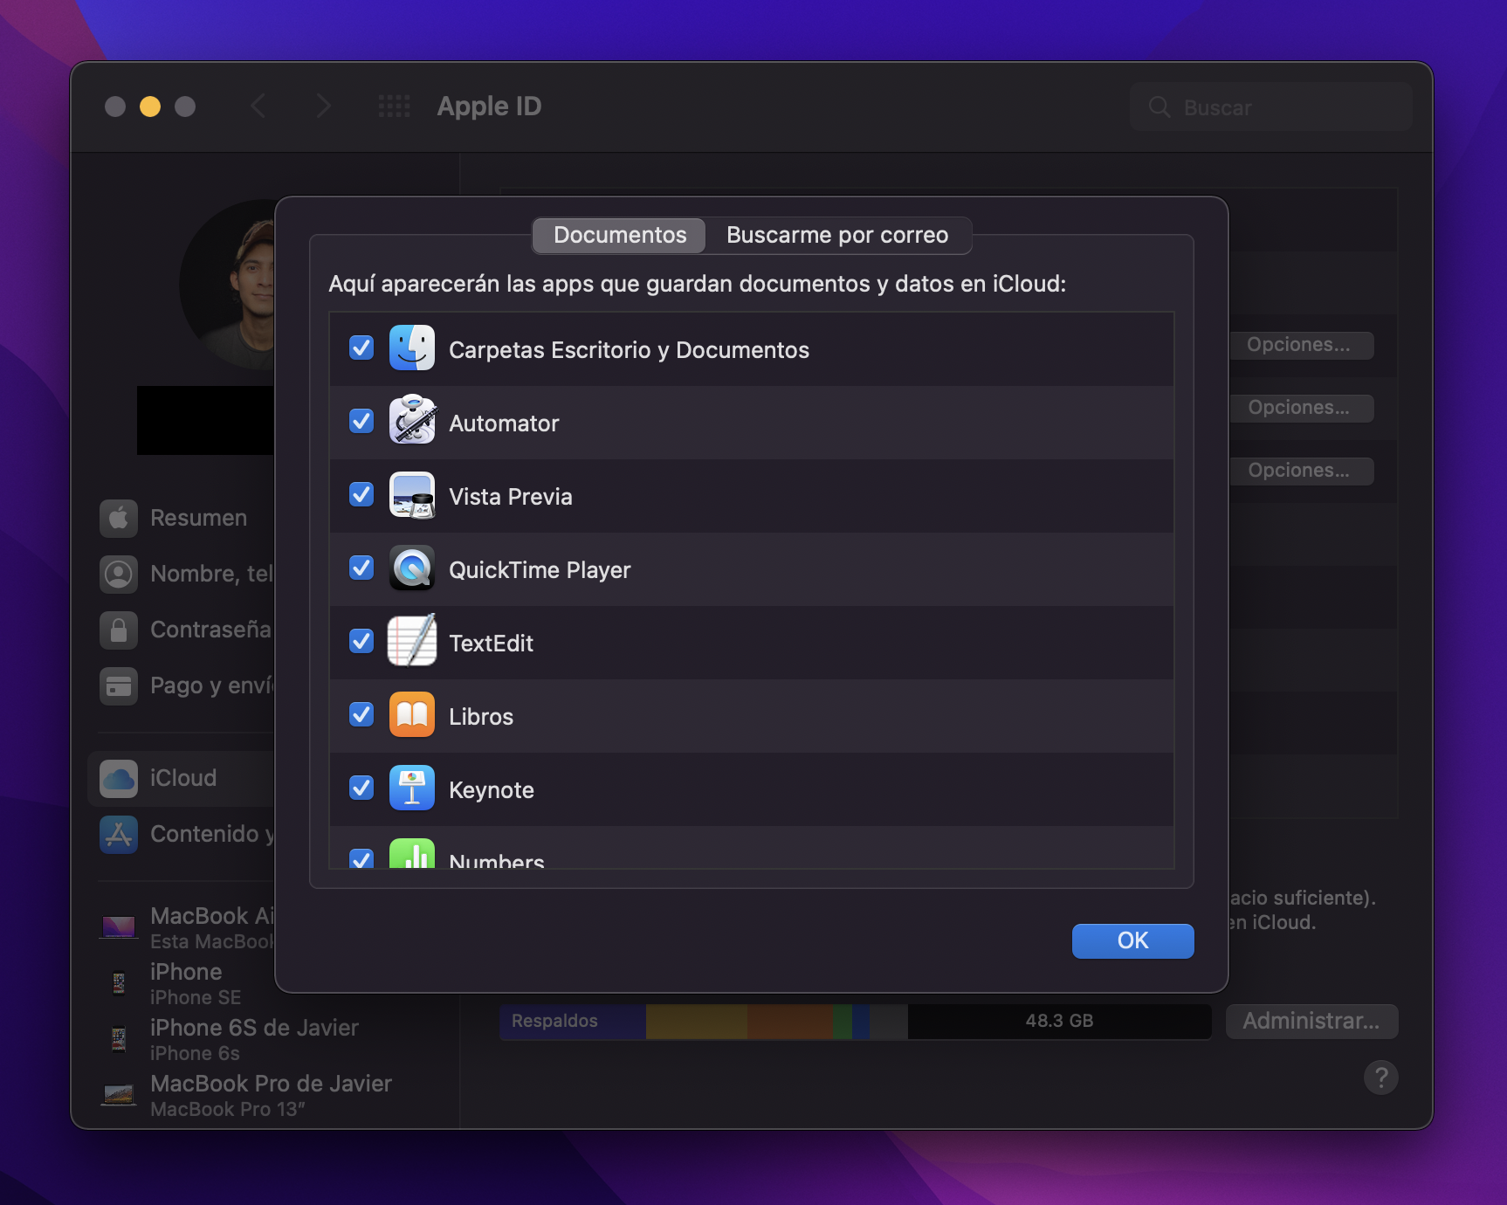This screenshot has width=1507, height=1205.
Task: Click the Finder icon for Carpetas Escritorio
Action: [x=411, y=348]
